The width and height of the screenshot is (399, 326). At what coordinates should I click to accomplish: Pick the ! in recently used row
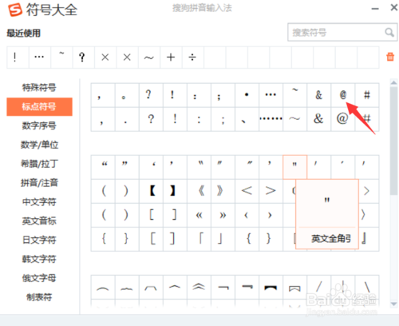point(18,58)
